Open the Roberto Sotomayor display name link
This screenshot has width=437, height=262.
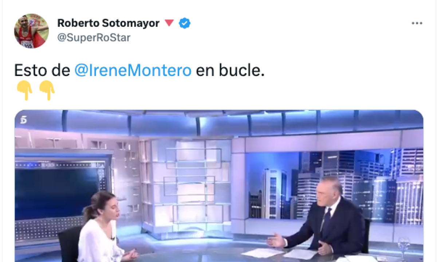point(109,23)
